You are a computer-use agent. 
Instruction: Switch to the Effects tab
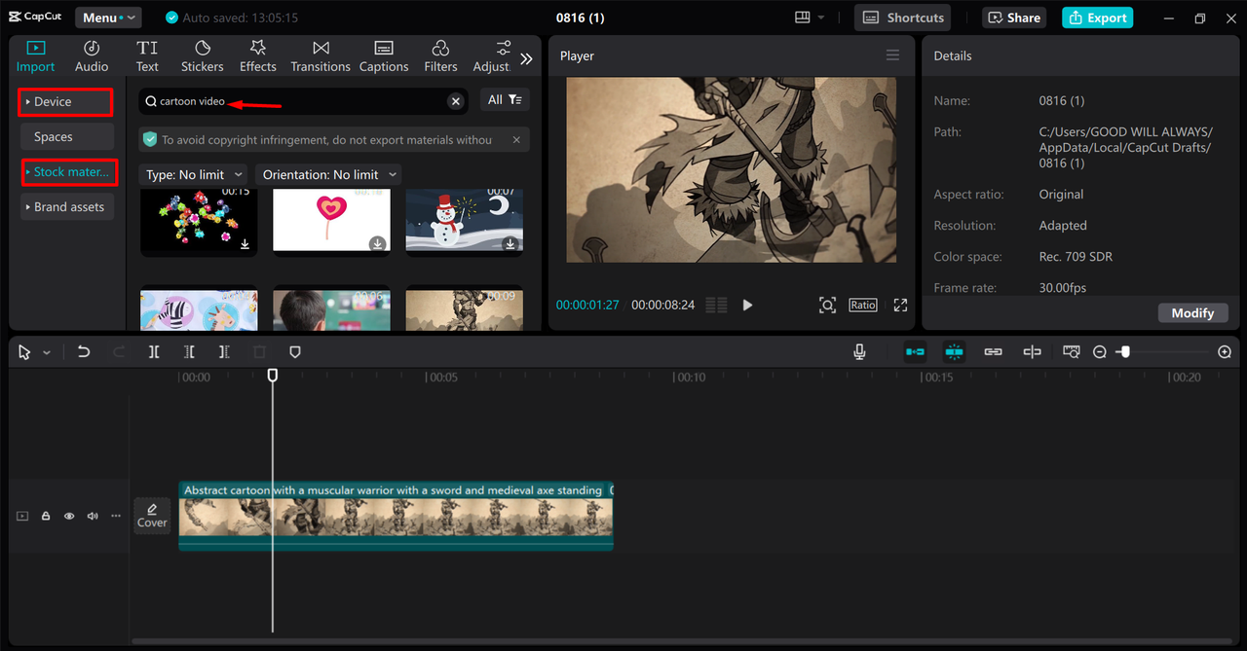point(258,56)
